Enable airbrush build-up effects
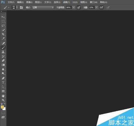Viewport: 134px width, 126px height. 102,7
